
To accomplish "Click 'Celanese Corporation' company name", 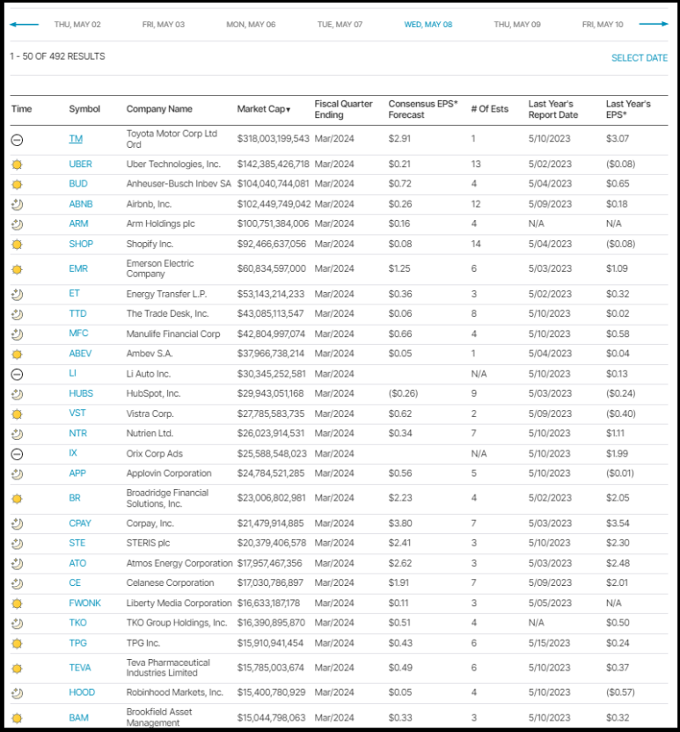I will pos(170,582).
